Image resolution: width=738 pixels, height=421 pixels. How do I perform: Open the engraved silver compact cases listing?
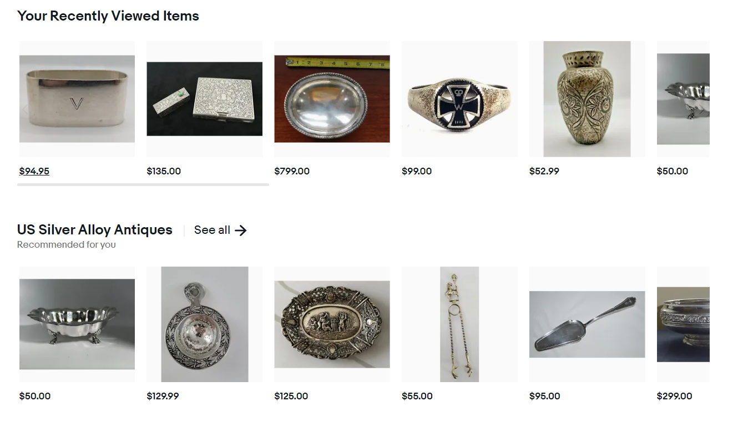204,98
